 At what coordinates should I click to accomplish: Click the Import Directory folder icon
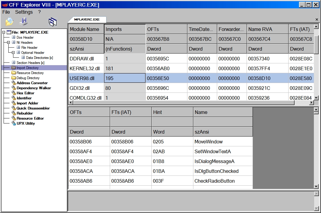click(14, 68)
